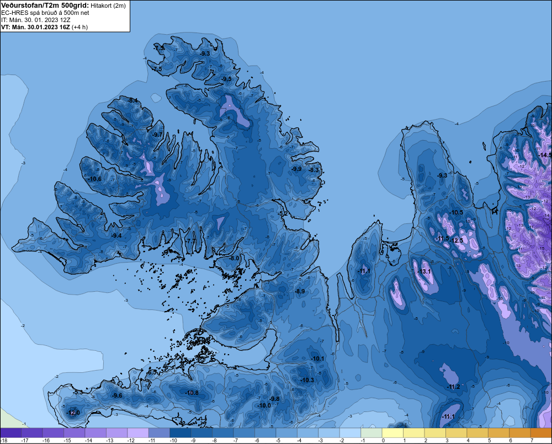Select the -10.8 temperature value
Screen dimensions: 552x444
(x=192, y=393)
